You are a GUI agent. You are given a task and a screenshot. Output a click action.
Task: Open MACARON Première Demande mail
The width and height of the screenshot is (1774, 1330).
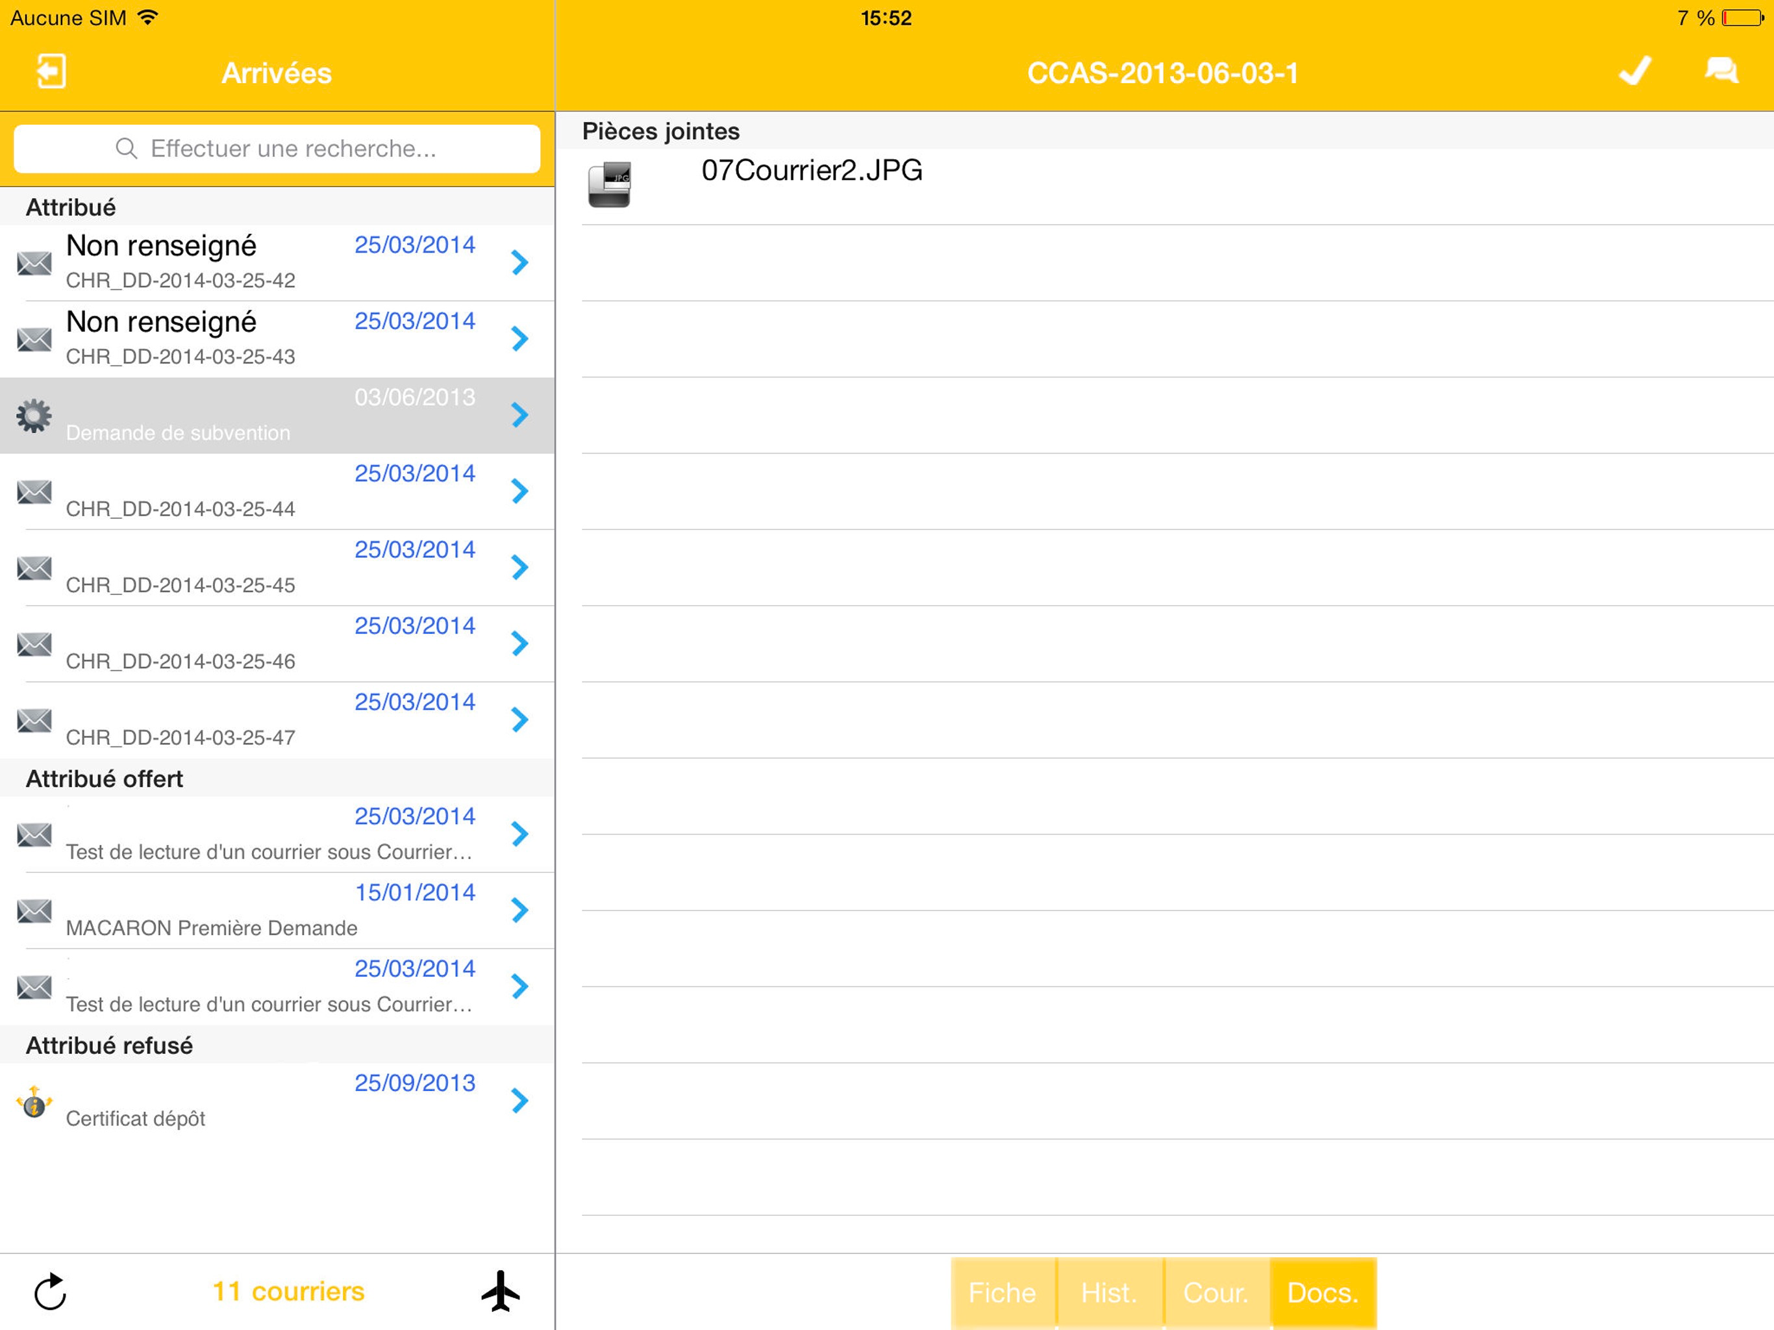[x=277, y=910]
